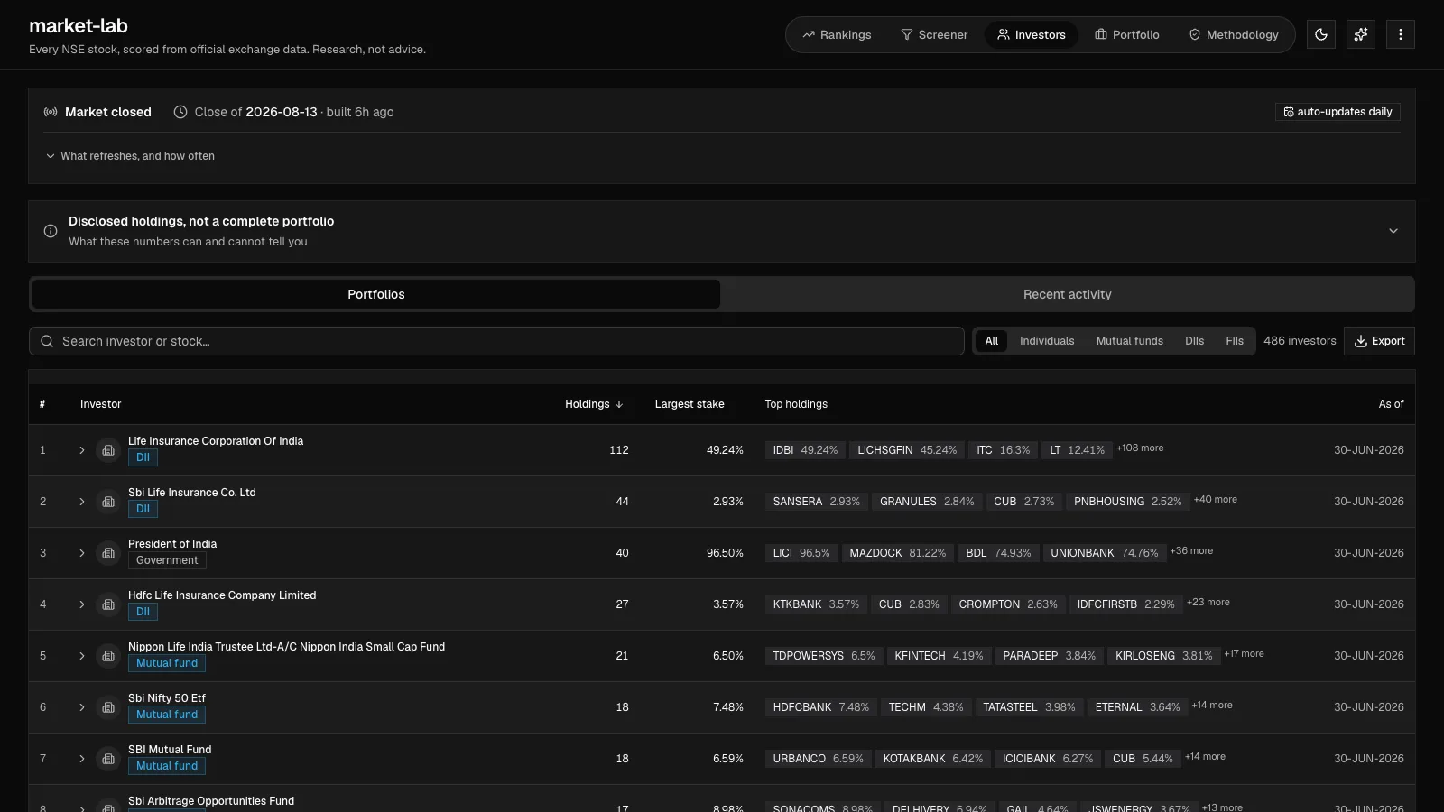Open the Portfolio nav item

(x=1127, y=34)
